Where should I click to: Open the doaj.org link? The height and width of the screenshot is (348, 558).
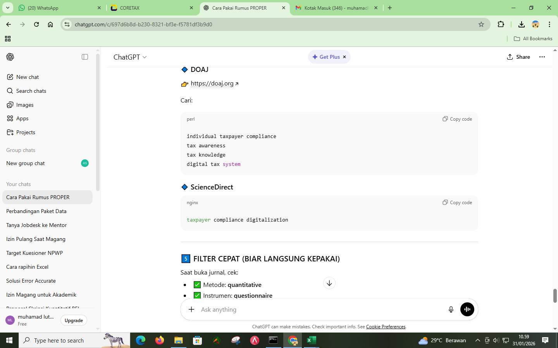pyautogui.click(x=212, y=83)
